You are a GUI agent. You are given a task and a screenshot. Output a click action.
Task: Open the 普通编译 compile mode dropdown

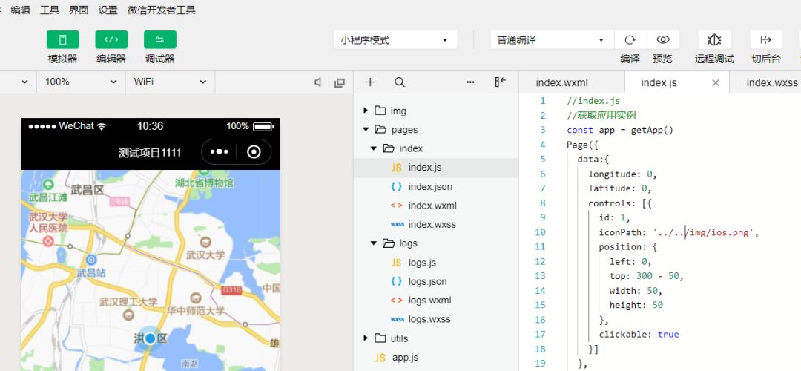point(552,40)
